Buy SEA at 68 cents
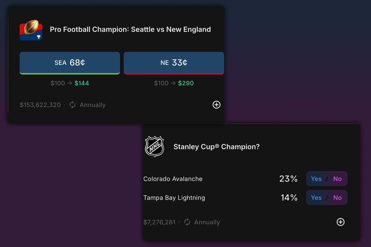371x247 pixels. pyautogui.click(x=70, y=63)
